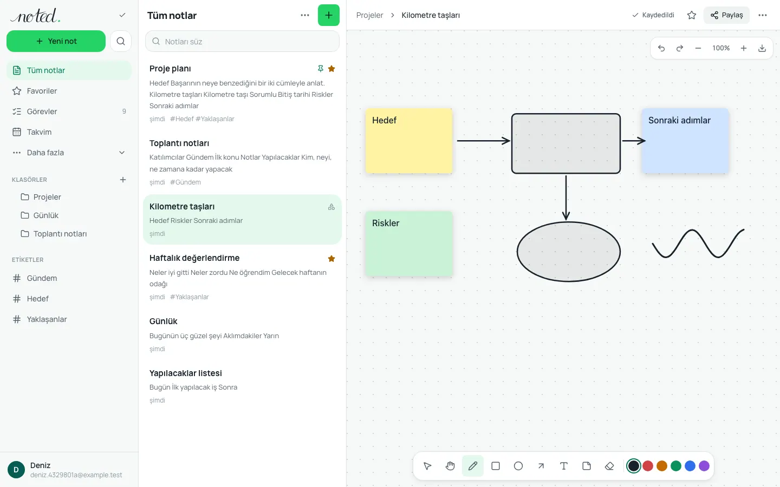Open the note's more options menu

(763, 15)
